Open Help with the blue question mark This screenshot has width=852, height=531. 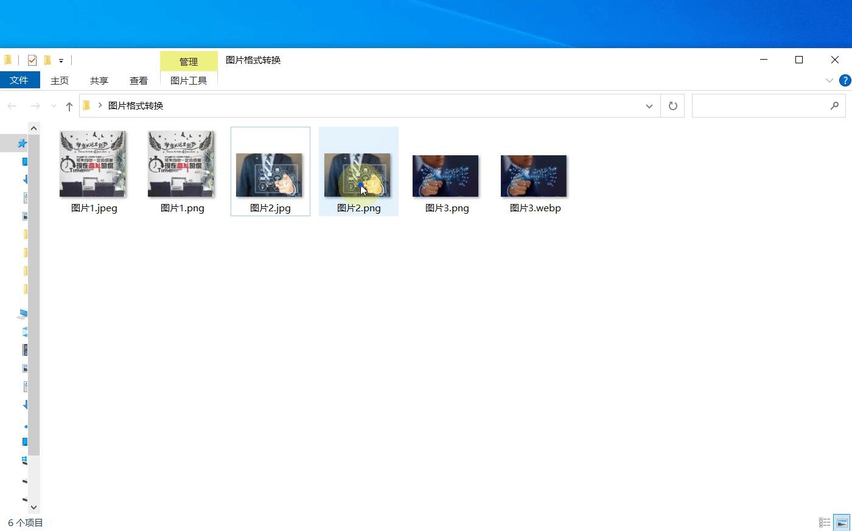[845, 80]
